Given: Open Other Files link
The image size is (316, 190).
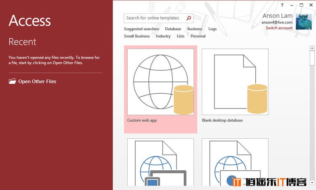Looking at the screenshot, I should pyautogui.click(x=37, y=82).
